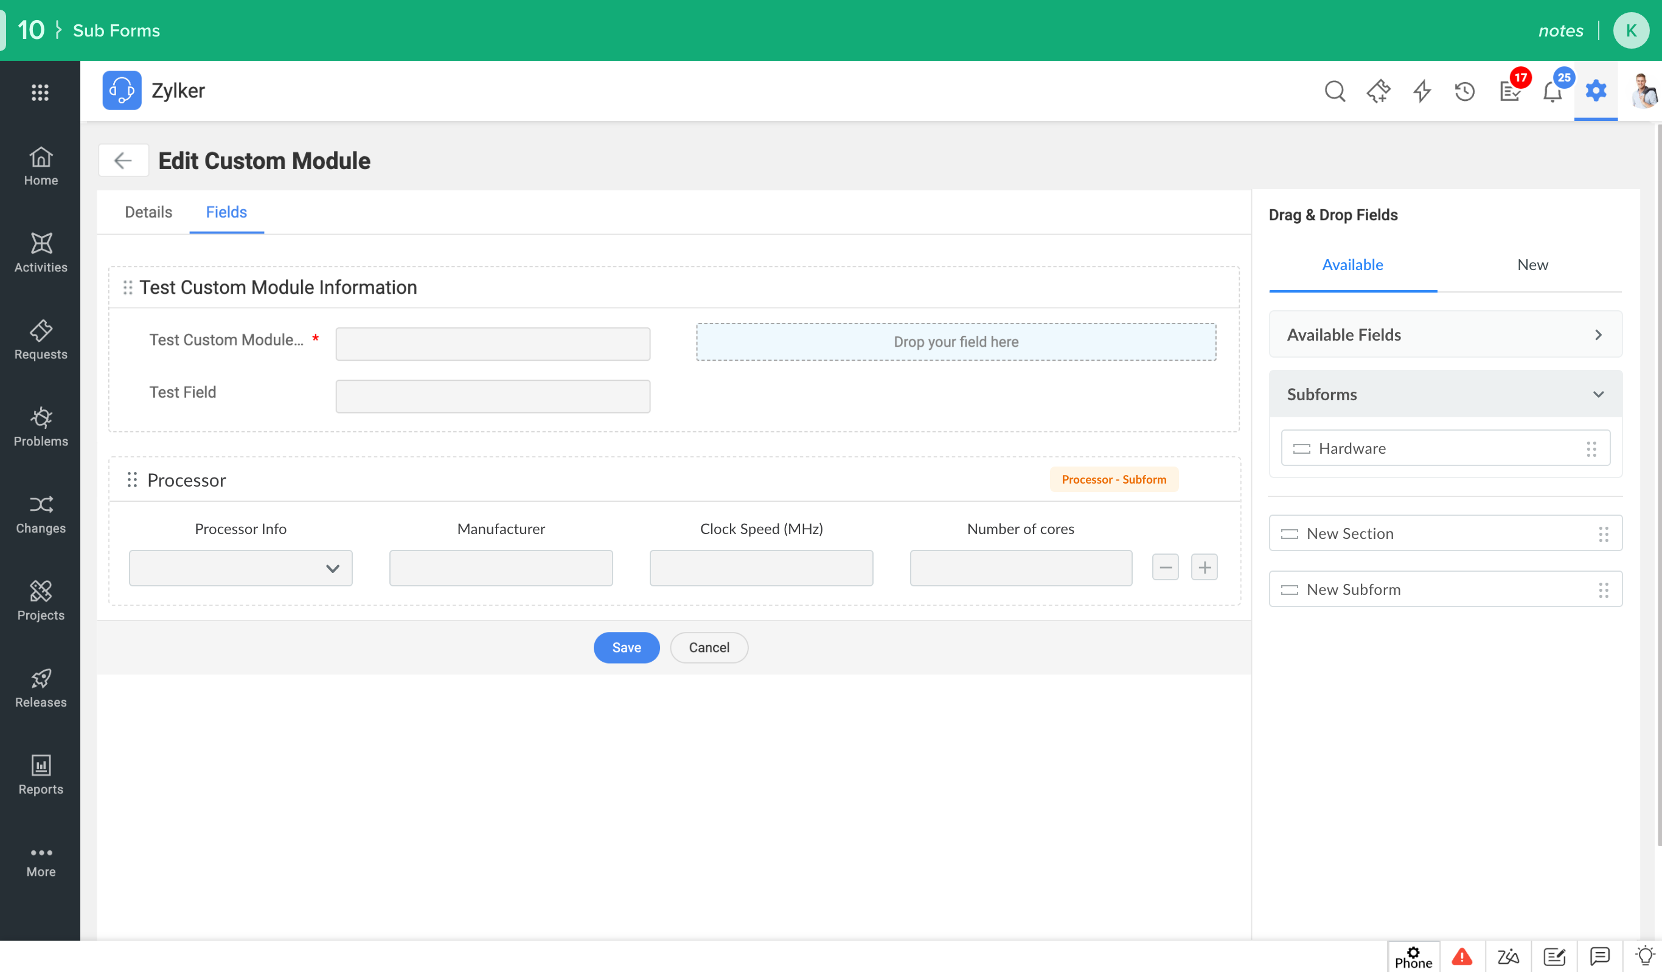Click the lightning bolt quick actions icon
Screen dimensions: 1662x972
click(x=1422, y=91)
